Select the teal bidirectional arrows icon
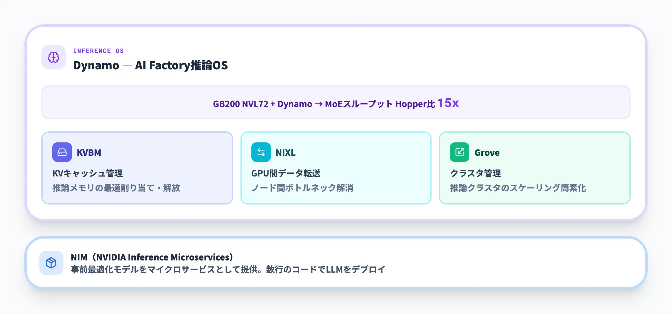The image size is (672, 314). coord(261,152)
